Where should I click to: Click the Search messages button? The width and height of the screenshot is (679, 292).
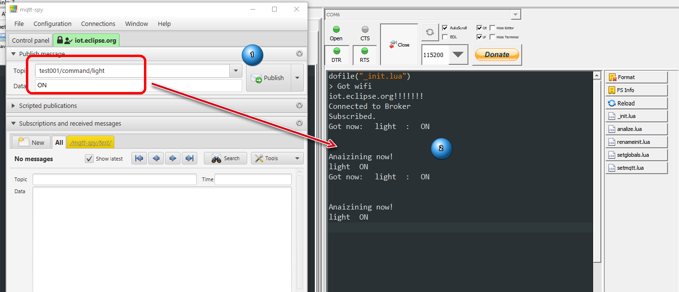[x=226, y=158]
